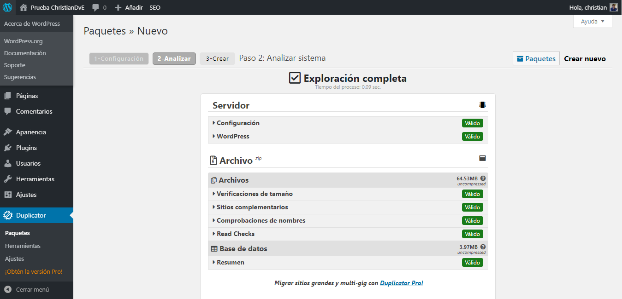
Task: Open the comments bubble icon in admin bar
Action: pos(95,8)
